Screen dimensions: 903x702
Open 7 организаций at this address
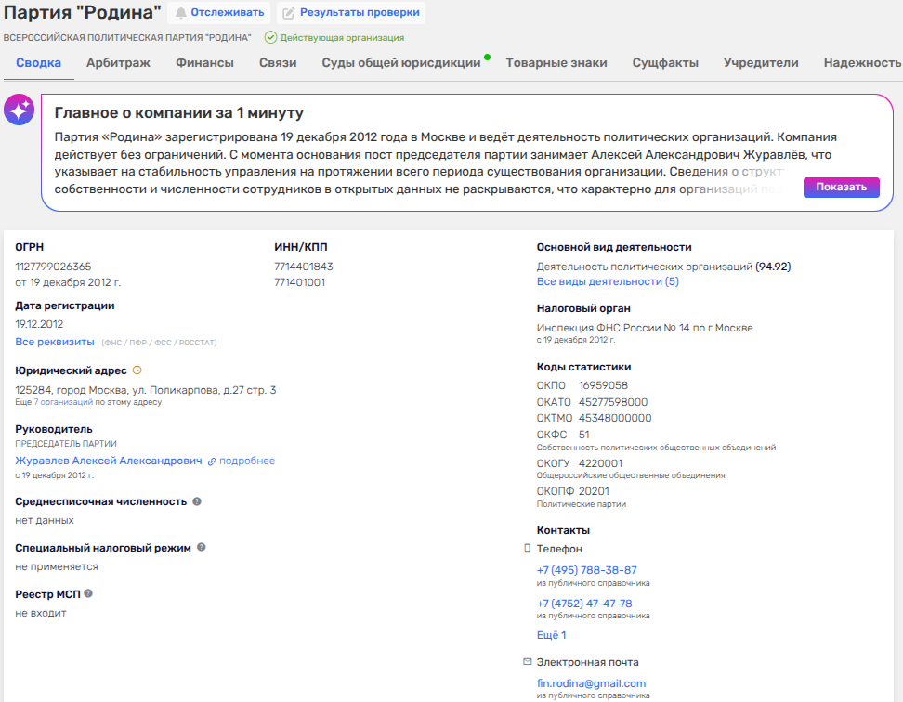[63, 402]
